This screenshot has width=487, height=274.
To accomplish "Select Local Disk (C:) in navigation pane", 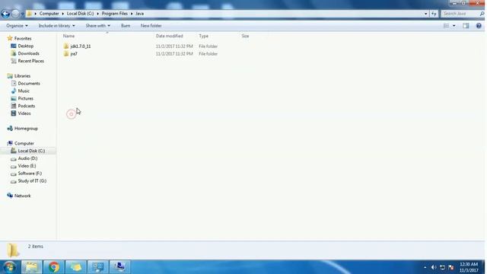I will pyautogui.click(x=31, y=151).
